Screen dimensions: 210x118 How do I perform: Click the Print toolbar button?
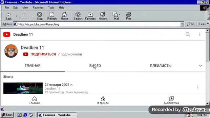click(x=129, y=16)
